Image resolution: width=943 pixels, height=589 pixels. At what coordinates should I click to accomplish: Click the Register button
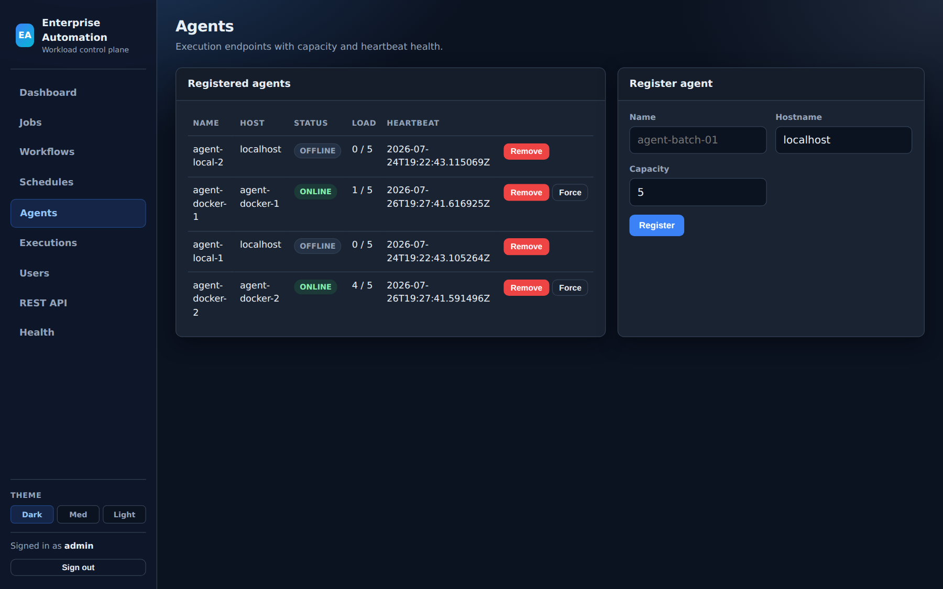point(656,226)
